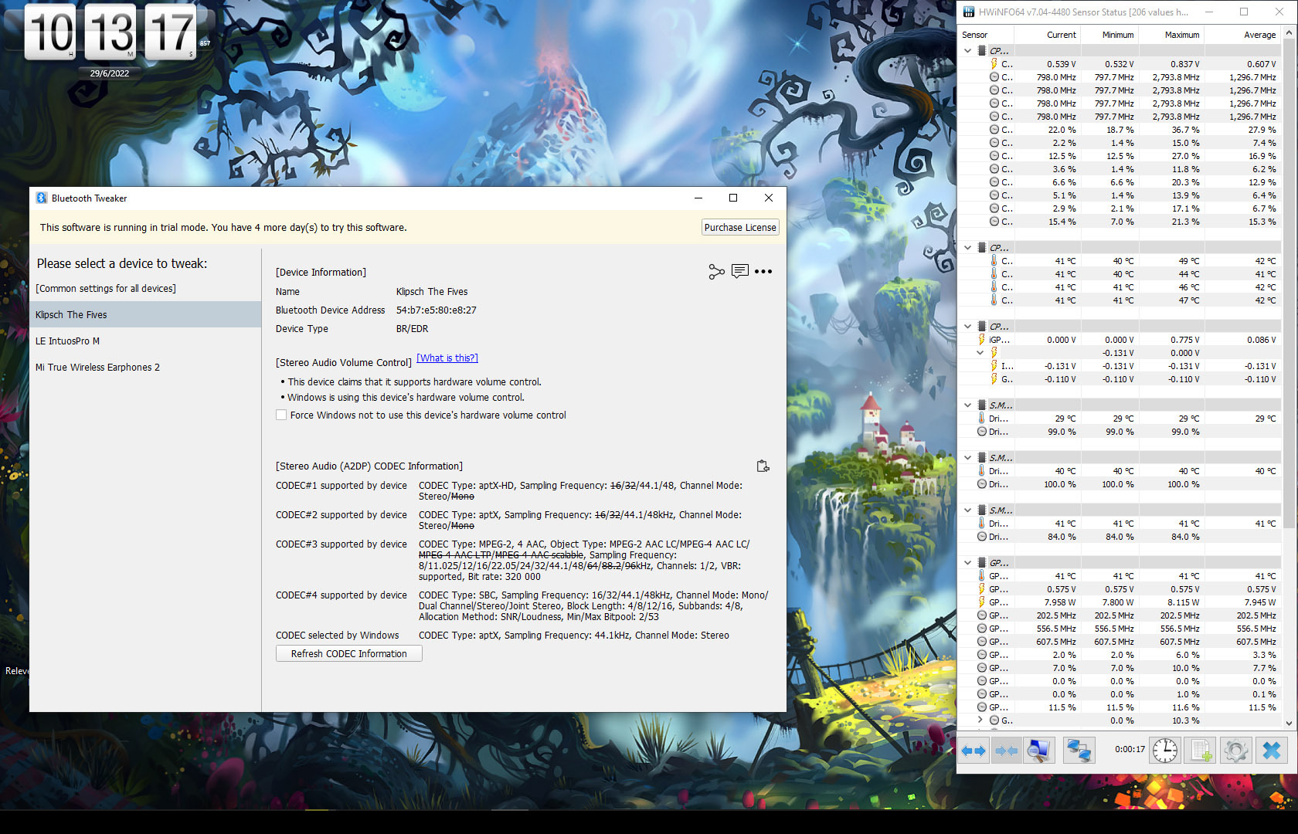This screenshot has height=834, width=1298.
Task: Click the HWiNFO clock reset timer button
Action: coord(1164,751)
